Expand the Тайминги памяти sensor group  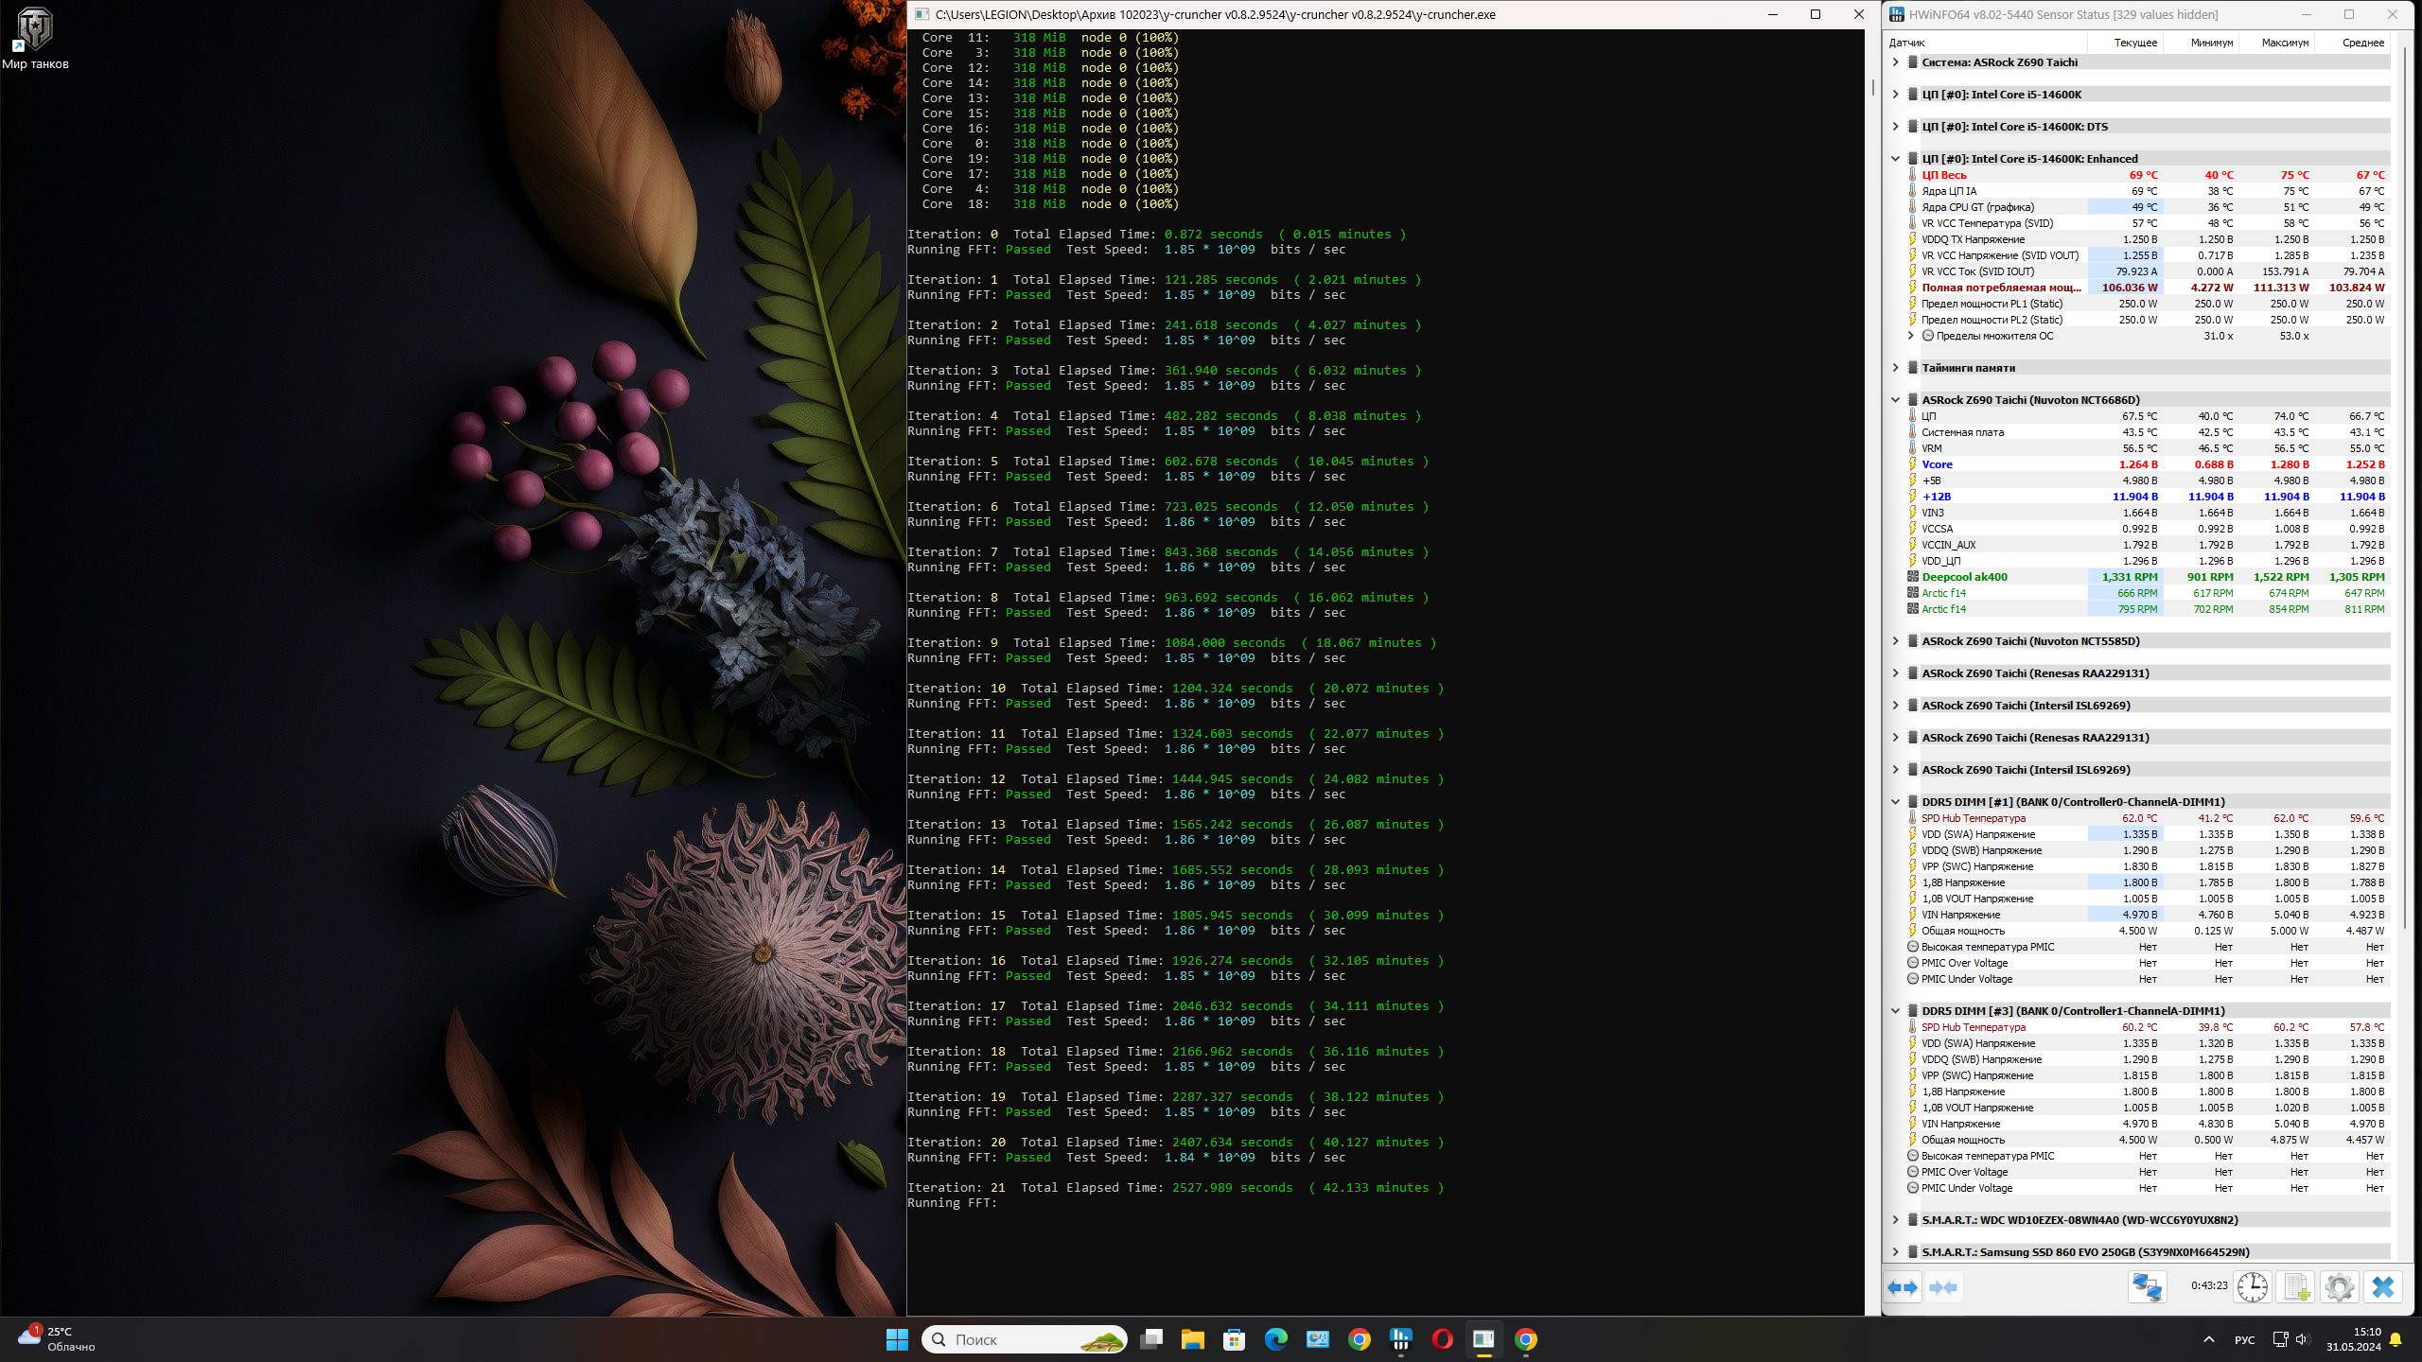coord(1895,368)
